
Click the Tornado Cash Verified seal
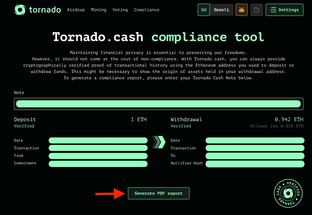pyautogui.click(x=289, y=193)
